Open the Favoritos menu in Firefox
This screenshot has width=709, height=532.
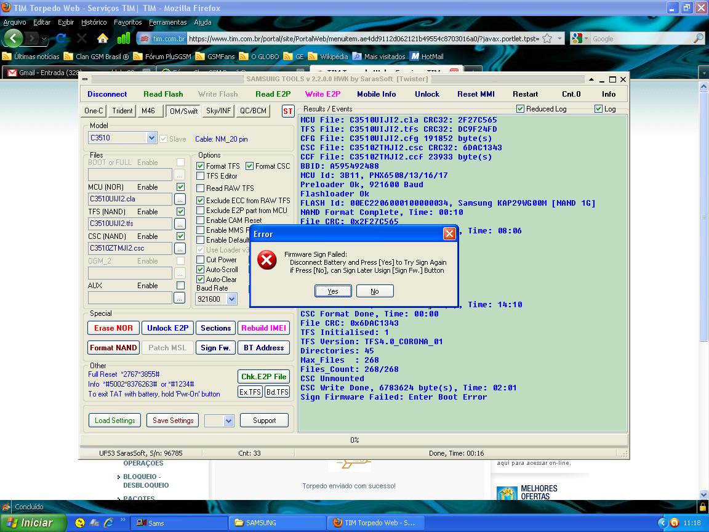(x=127, y=22)
